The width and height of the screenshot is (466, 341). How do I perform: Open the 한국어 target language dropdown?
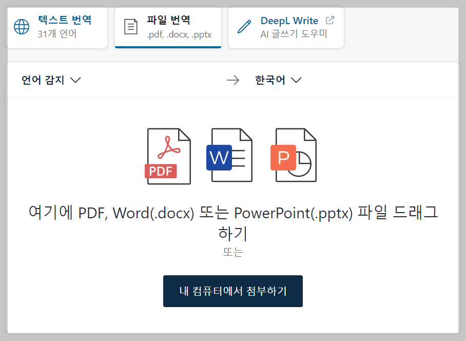[278, 80]
